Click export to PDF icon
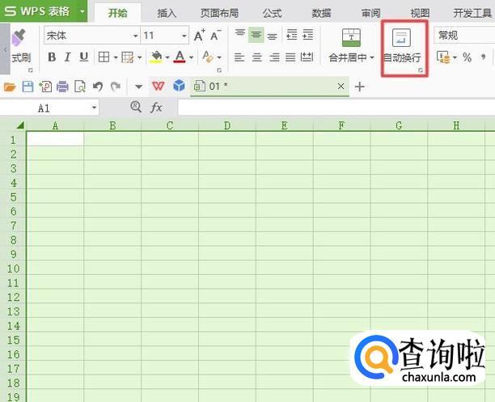 coord(45,87)
